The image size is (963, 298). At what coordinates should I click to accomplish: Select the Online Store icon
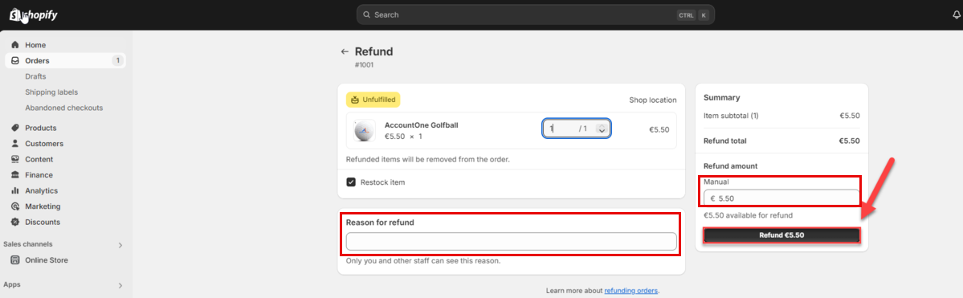(15, 260)
